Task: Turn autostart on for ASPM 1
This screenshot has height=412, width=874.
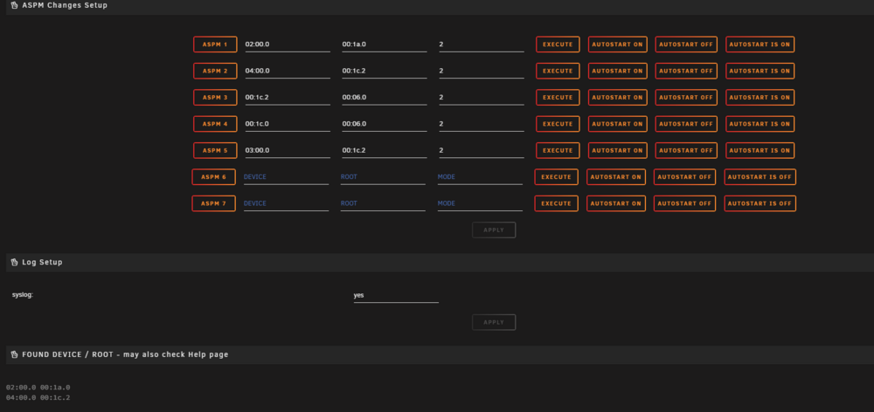Action: [x=618, y=45]
